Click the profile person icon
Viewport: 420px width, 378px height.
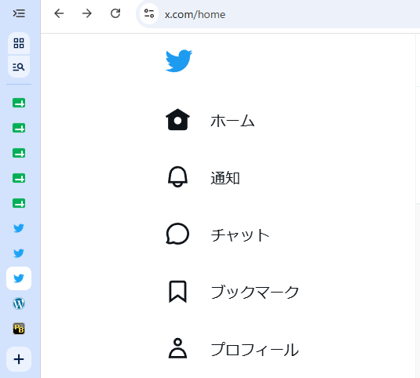[x=177, y=348]
